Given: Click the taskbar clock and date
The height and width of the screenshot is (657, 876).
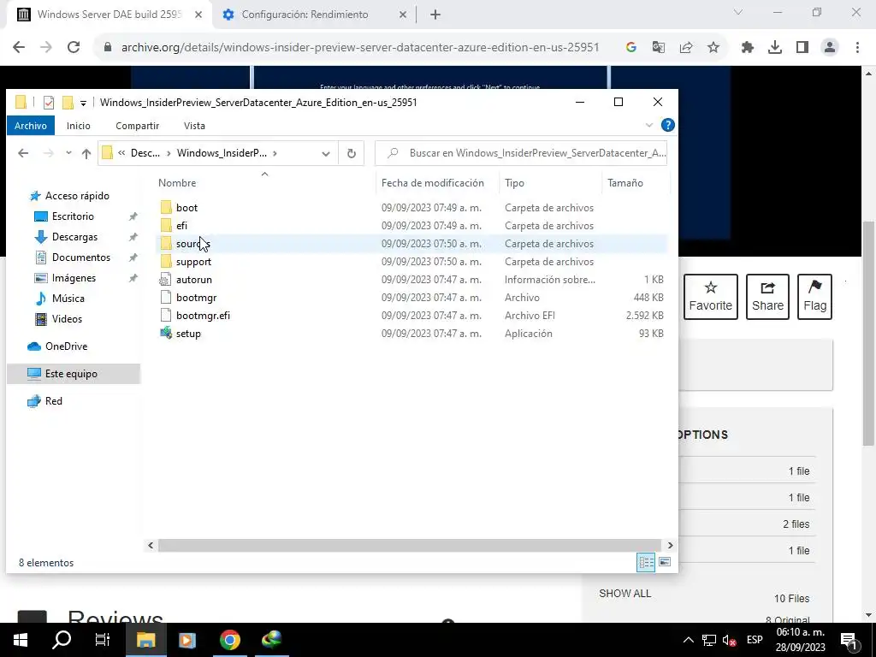Looking at the screenshot, I should coord(800,640).
